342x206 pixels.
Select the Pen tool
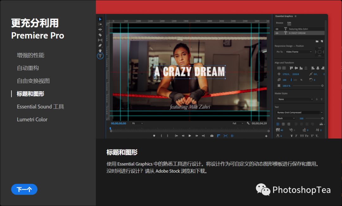coord(100,45)
